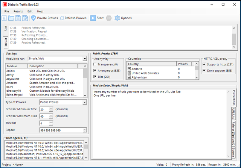Uncheck Andorra in the Countries list
Viewport: 241px width, 168px height.
[129, 69]
